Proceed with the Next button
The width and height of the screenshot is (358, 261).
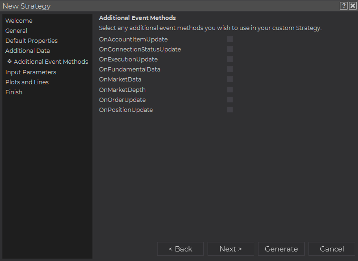(231, 249)
